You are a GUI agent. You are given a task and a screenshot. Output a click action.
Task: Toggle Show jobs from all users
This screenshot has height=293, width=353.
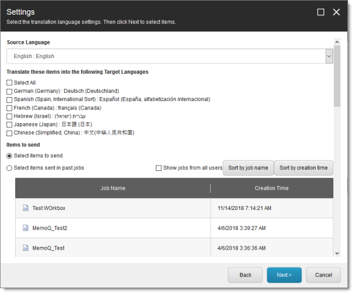[159, 168]
